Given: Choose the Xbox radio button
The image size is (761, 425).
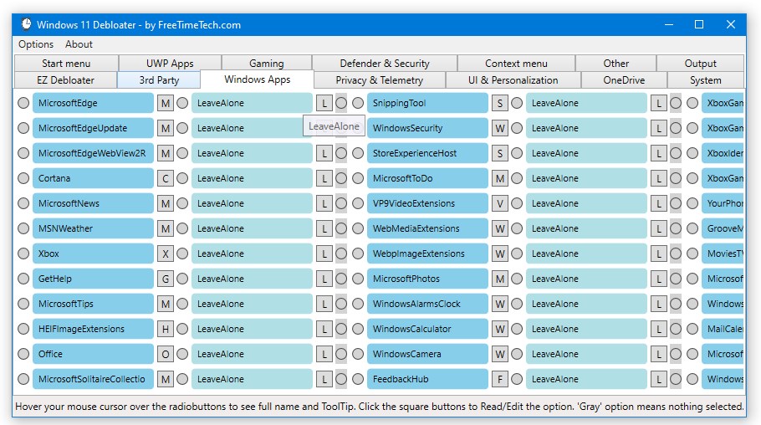Looking at the screenshot, I should (23, 253).
